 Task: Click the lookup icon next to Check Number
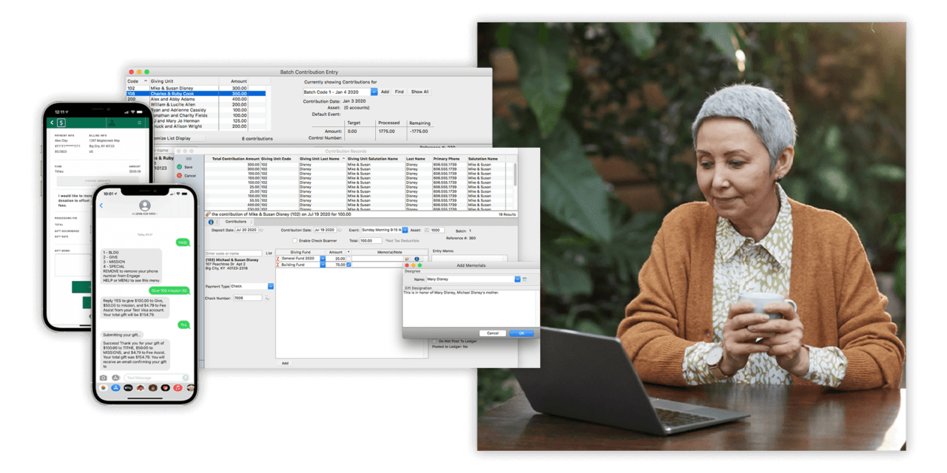267,298
